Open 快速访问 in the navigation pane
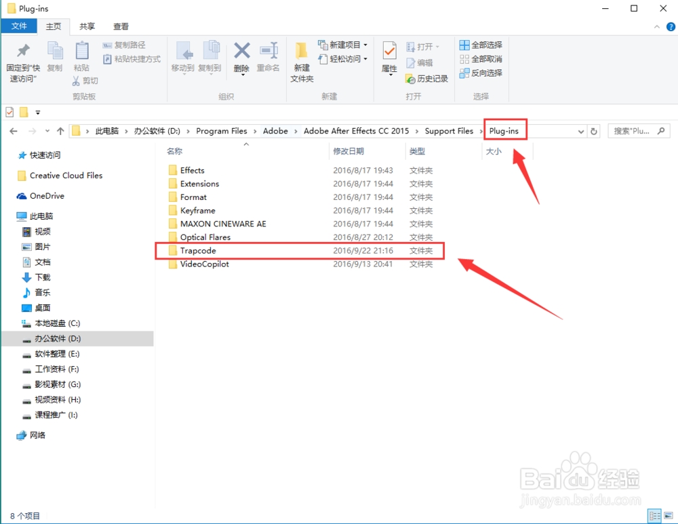Image resolution: width=678 pixels, height=524 pixels. 45,155
